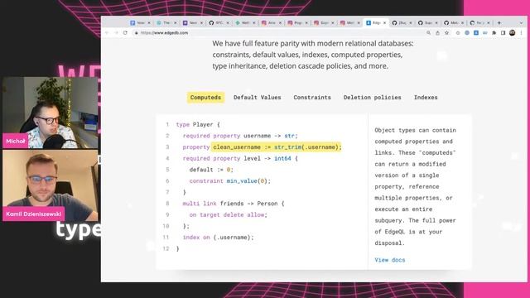Image resolution: width=530 pixels, height=298 pixels.
Task: Close the RFC GitHub tab
Action: click(x=228, y=22)
